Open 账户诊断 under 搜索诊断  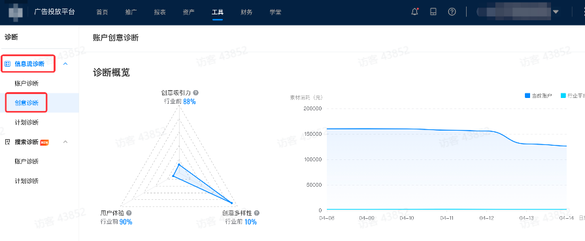pyautogui.click(x=27, y=161)
